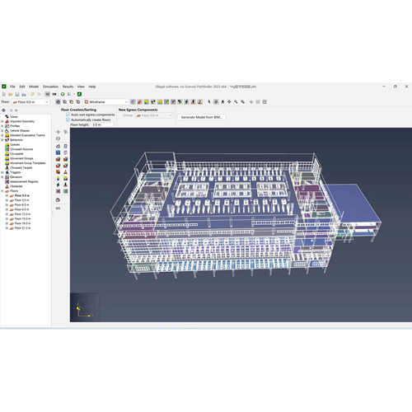Select Movement Group Templates in the tree
The image size is (412, 412).
pos(28,163)
